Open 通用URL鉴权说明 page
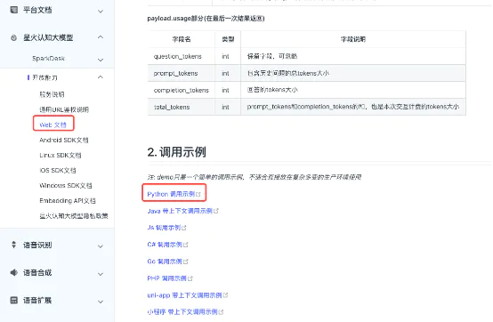Viewport: 493px width, 322px height. coord(64,109)
